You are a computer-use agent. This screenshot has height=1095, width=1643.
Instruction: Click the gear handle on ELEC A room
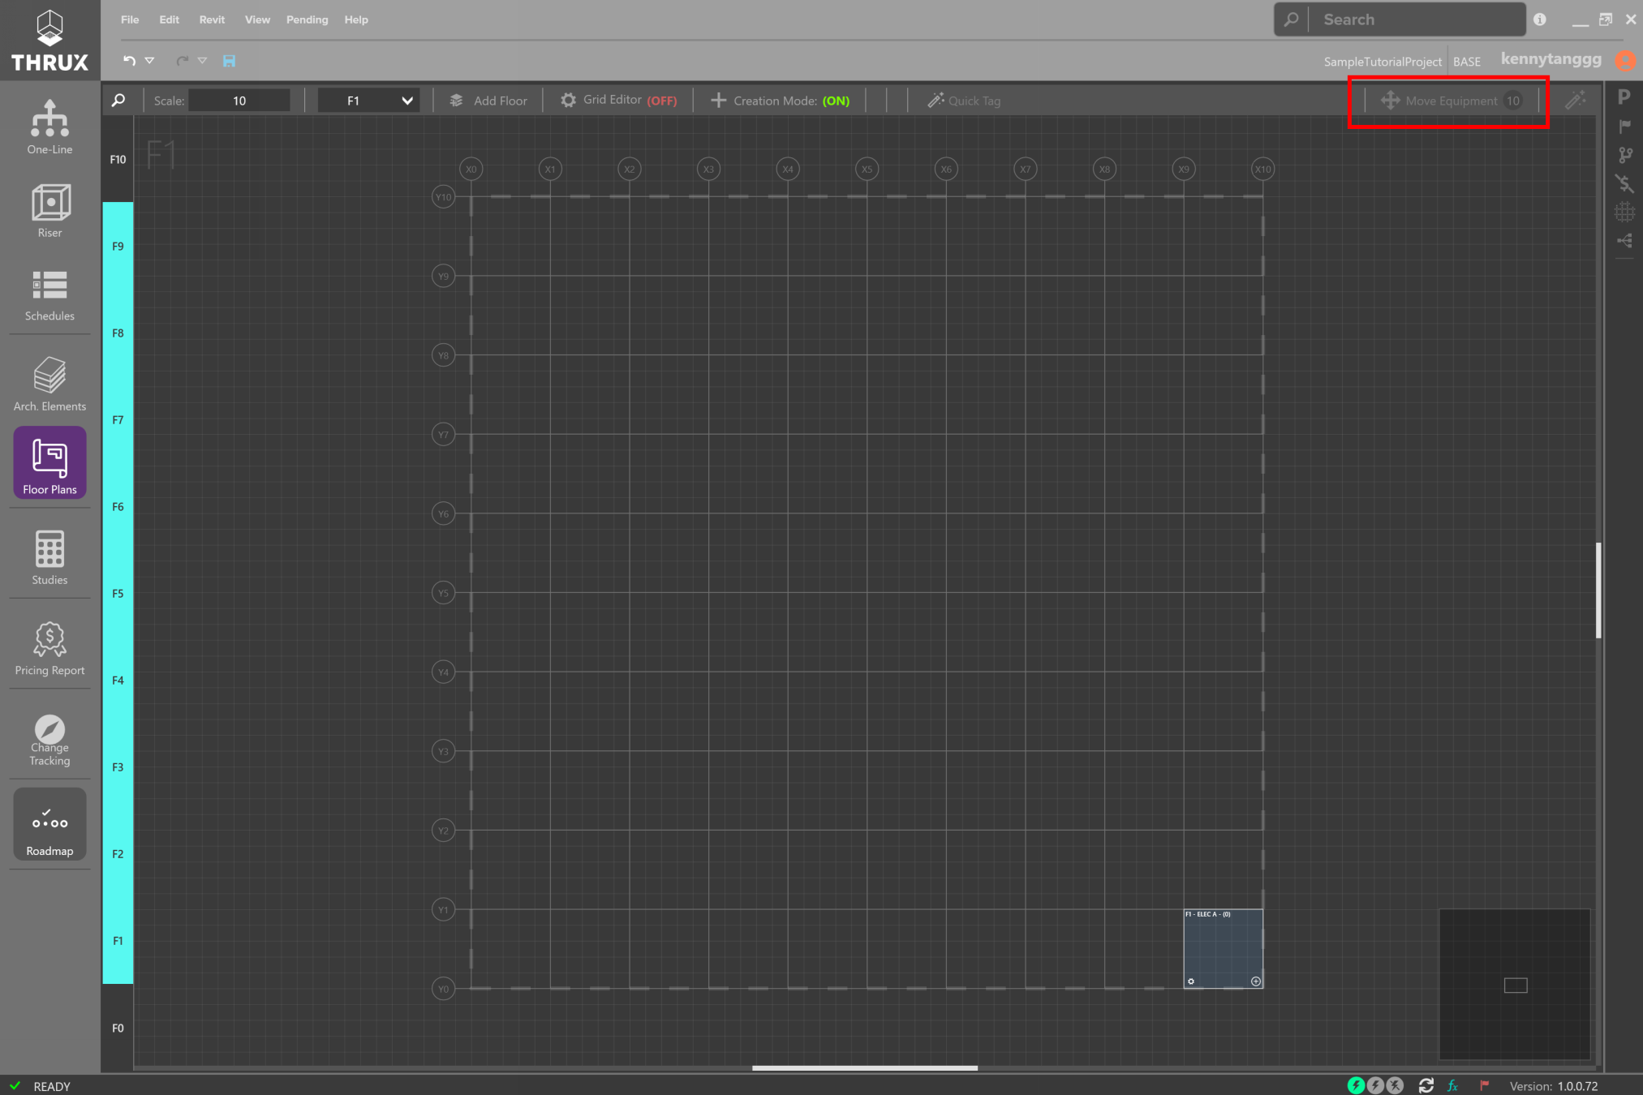point(1190,981)
